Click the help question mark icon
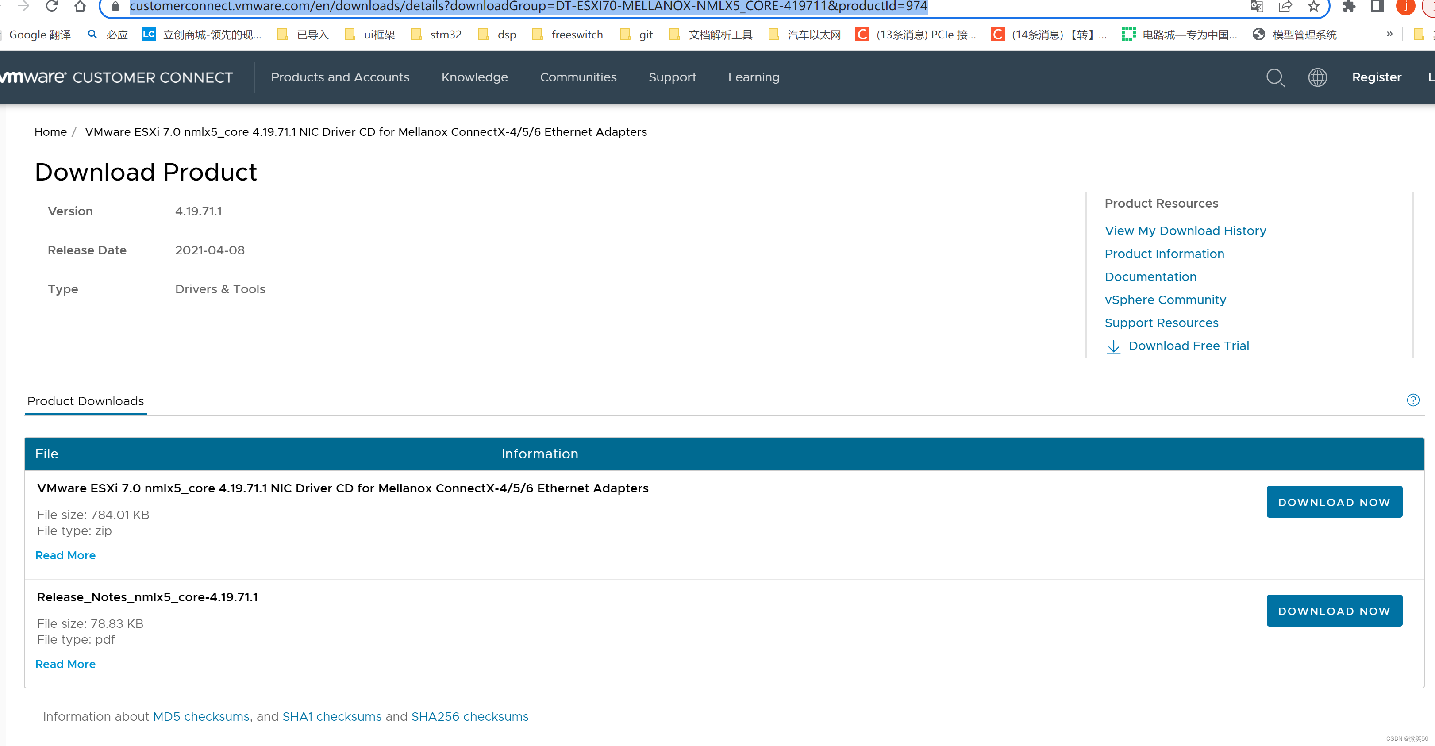Screen dimensions: 1435x746 [1413, 400]
